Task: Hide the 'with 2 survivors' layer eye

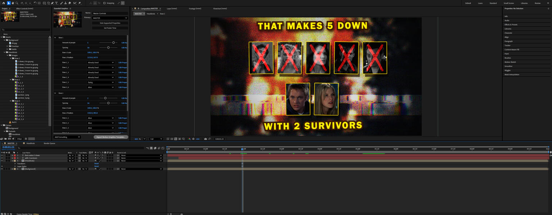Action: coord(2,158)
